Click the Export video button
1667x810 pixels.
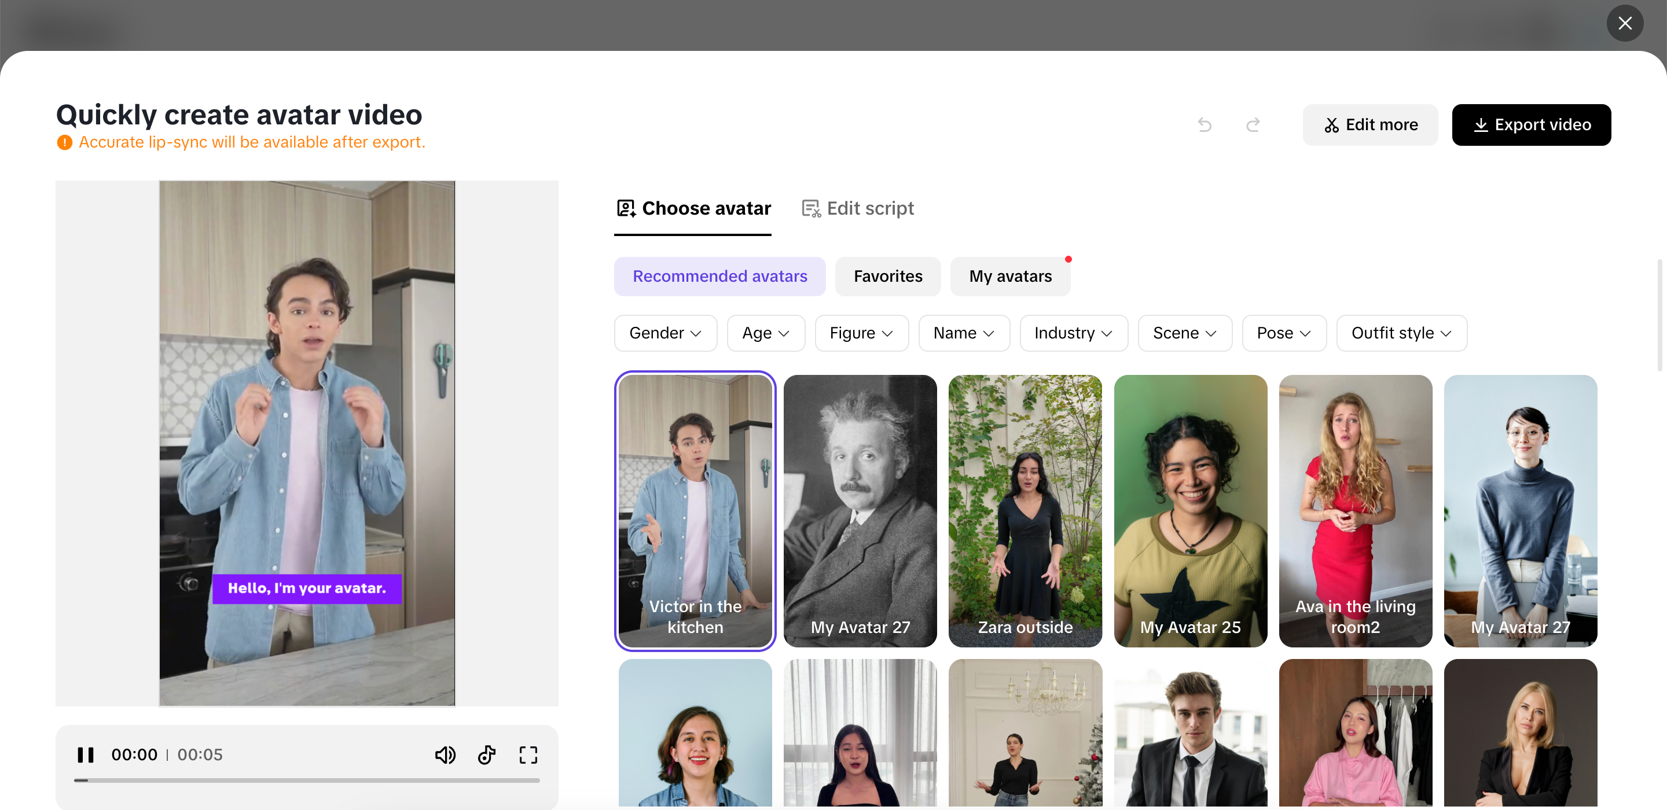pyautogui.click(x=1532, y=124)
